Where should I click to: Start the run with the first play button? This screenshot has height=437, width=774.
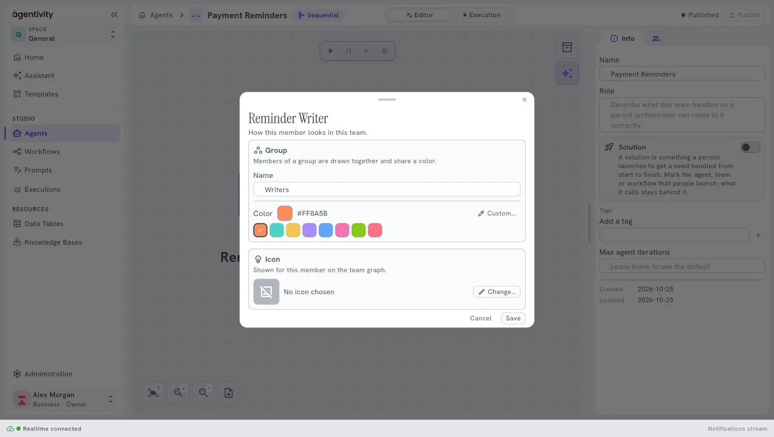(331, 51)
